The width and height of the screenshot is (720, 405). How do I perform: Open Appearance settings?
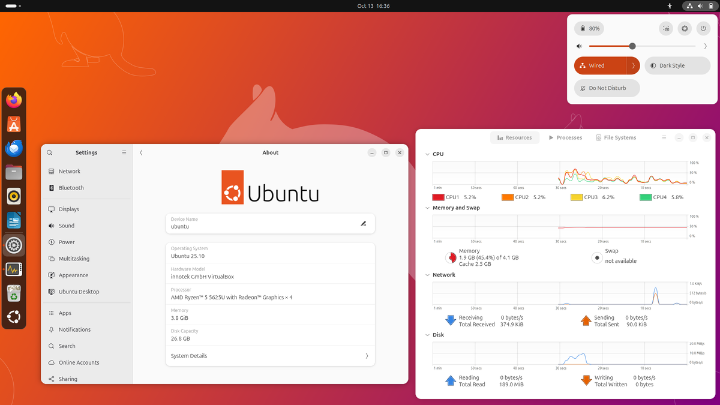pos(86,275)
